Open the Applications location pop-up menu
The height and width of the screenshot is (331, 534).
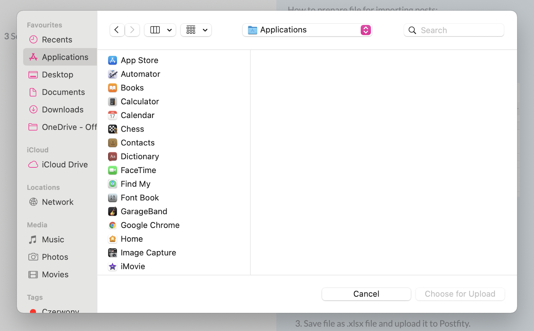pos(307,30)
